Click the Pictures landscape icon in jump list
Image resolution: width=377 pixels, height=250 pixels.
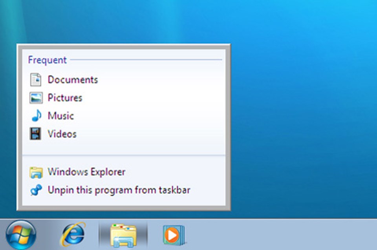pyautogui.click(x=36, y=98)
